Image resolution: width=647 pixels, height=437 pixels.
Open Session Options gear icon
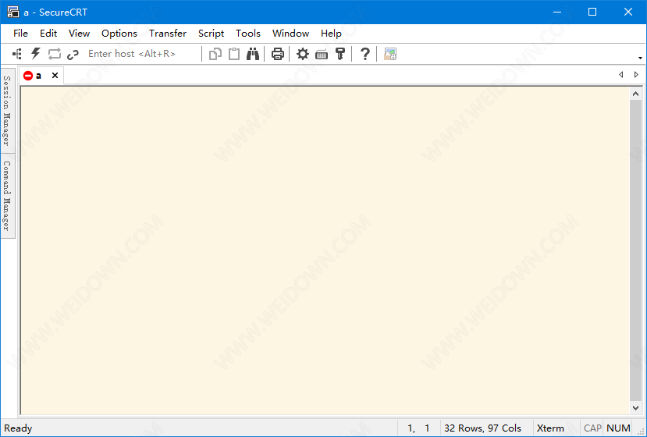pyautogui.click(x=303, y=54)
